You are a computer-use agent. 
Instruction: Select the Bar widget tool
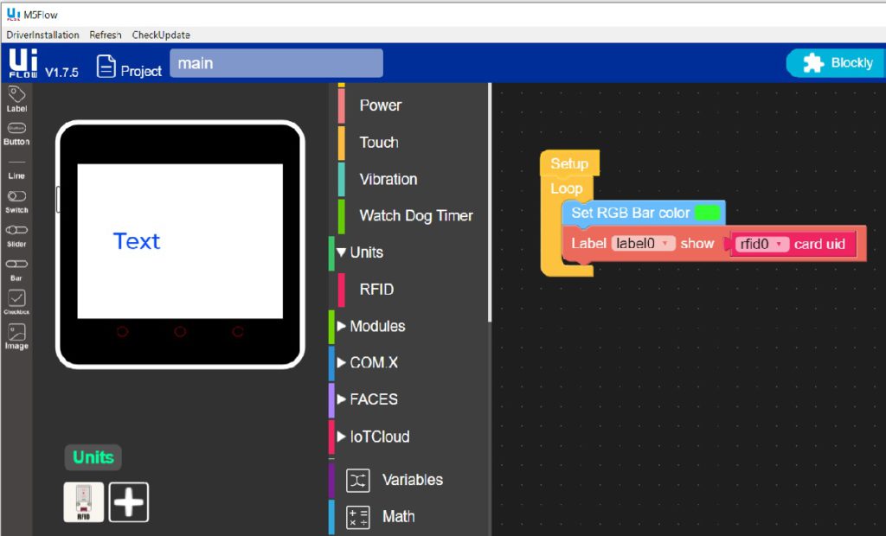(x=16, y=270)
